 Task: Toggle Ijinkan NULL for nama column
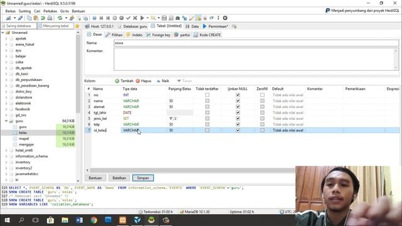(237, 100)
